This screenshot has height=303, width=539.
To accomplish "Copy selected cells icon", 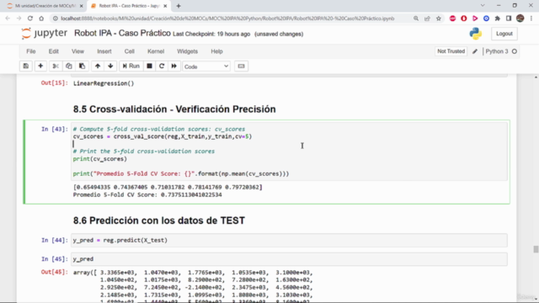I will pos(69,66).
